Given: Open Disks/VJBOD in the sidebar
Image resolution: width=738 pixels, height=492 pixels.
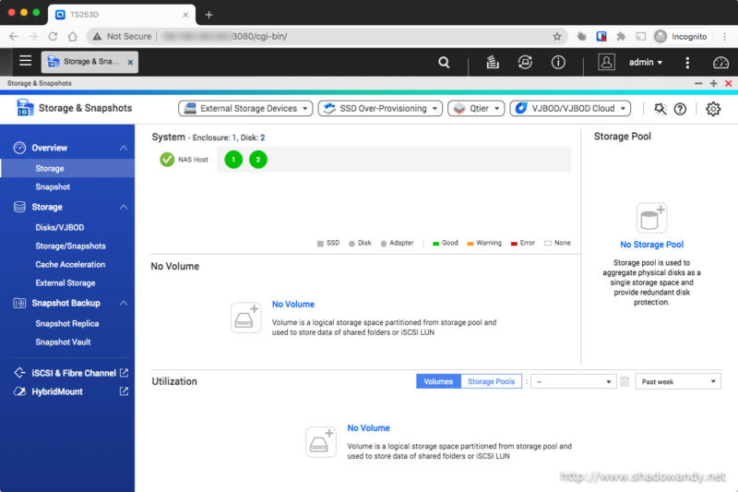Looking at the screenshot, I should tap(60, 227).
